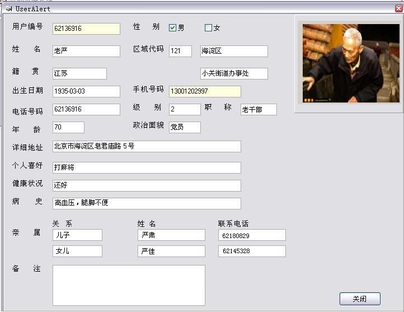Image resolution: width=404 pixels, height=312 pixels.
Task: Click the 政治面貌 field showing 党员
Action: (x=185, y=127)
